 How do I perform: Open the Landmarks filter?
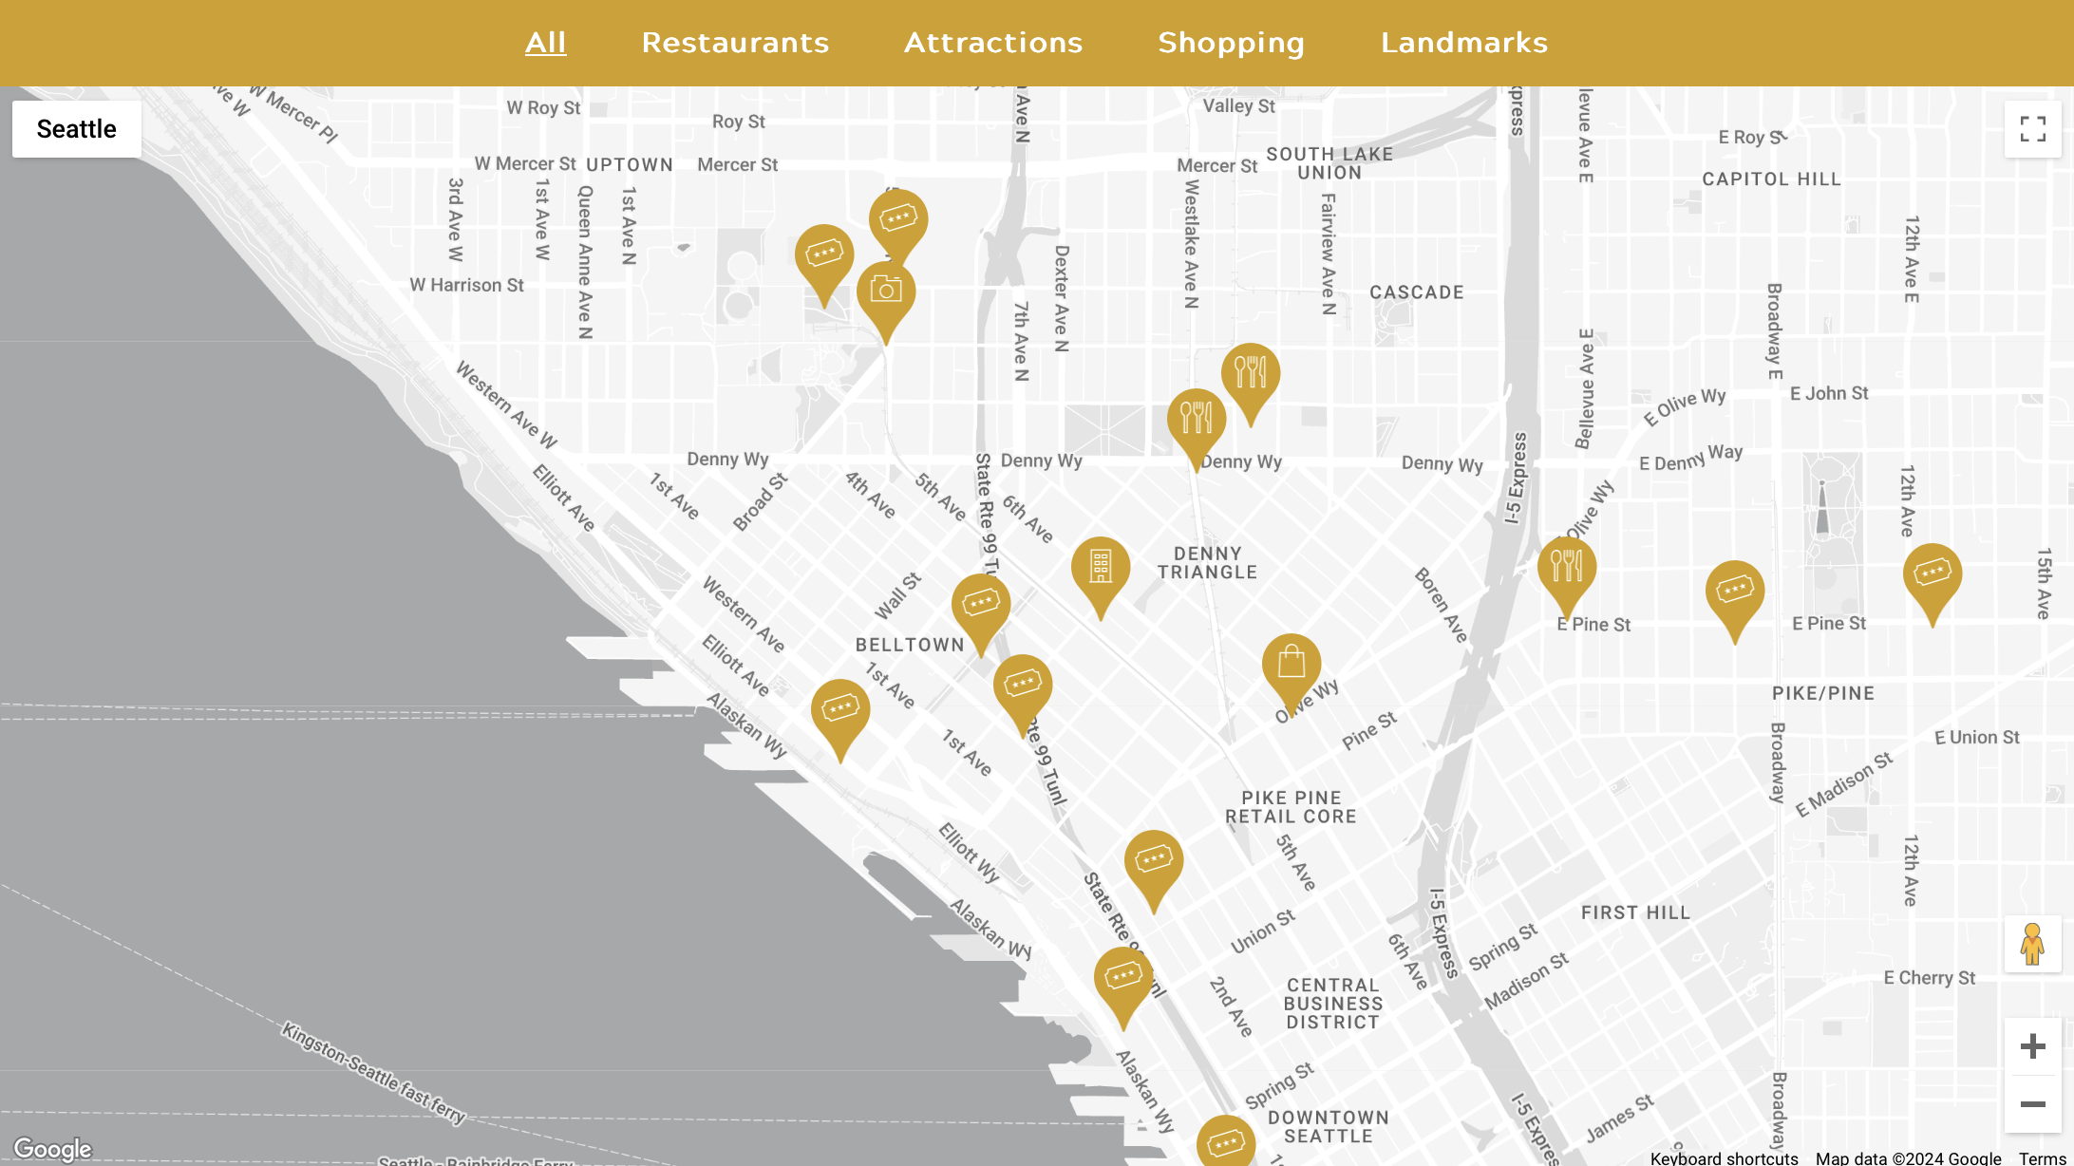click(1463, 43)
